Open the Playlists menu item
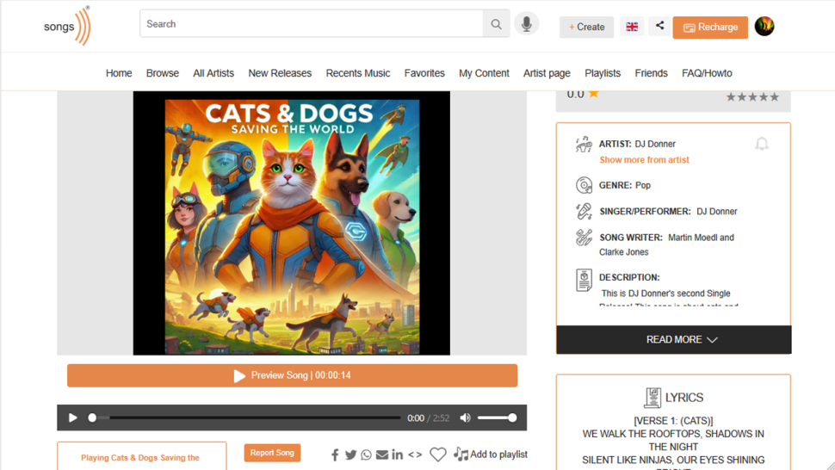835x470 pixels. tap(603, 73)
